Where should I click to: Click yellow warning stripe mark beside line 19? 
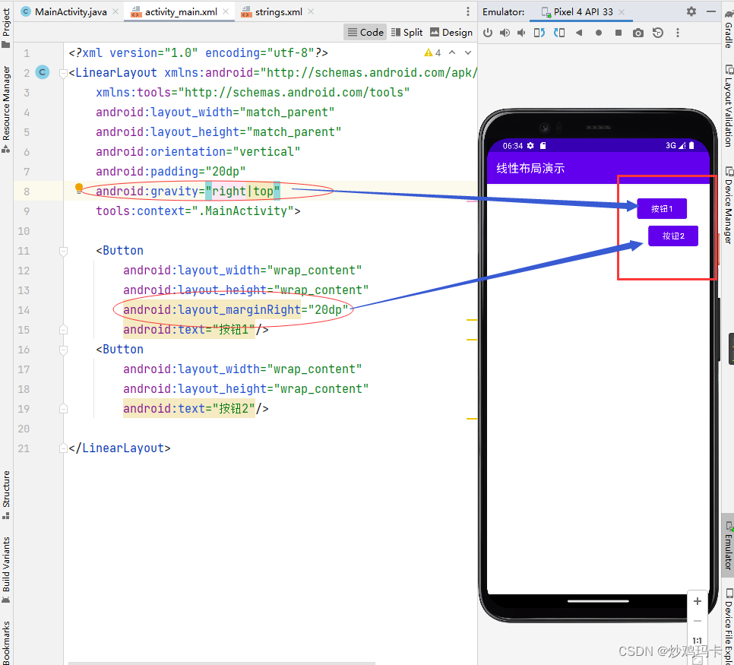[471, 418]
